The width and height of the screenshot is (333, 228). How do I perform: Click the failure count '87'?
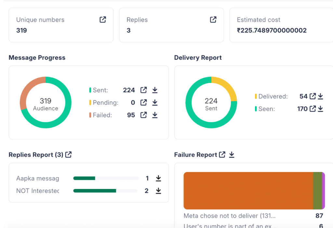tap(319, 216)
